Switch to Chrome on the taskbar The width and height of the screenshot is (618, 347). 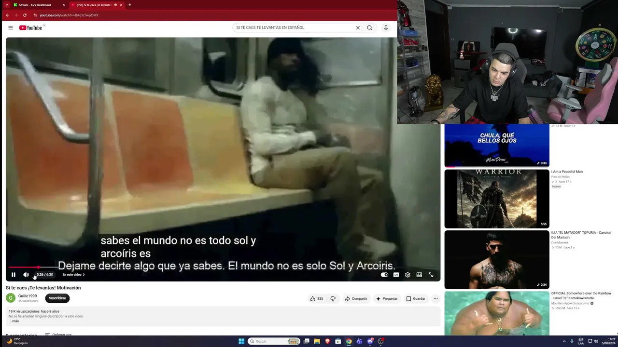click(349, 341)
